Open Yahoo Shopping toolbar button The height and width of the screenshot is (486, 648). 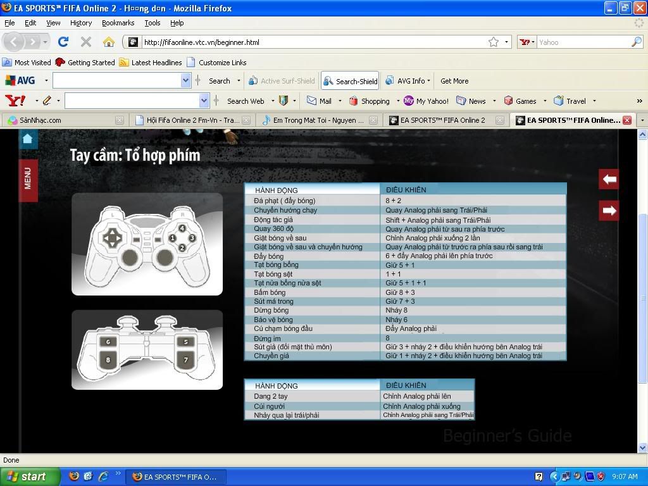tap(369, 101)
